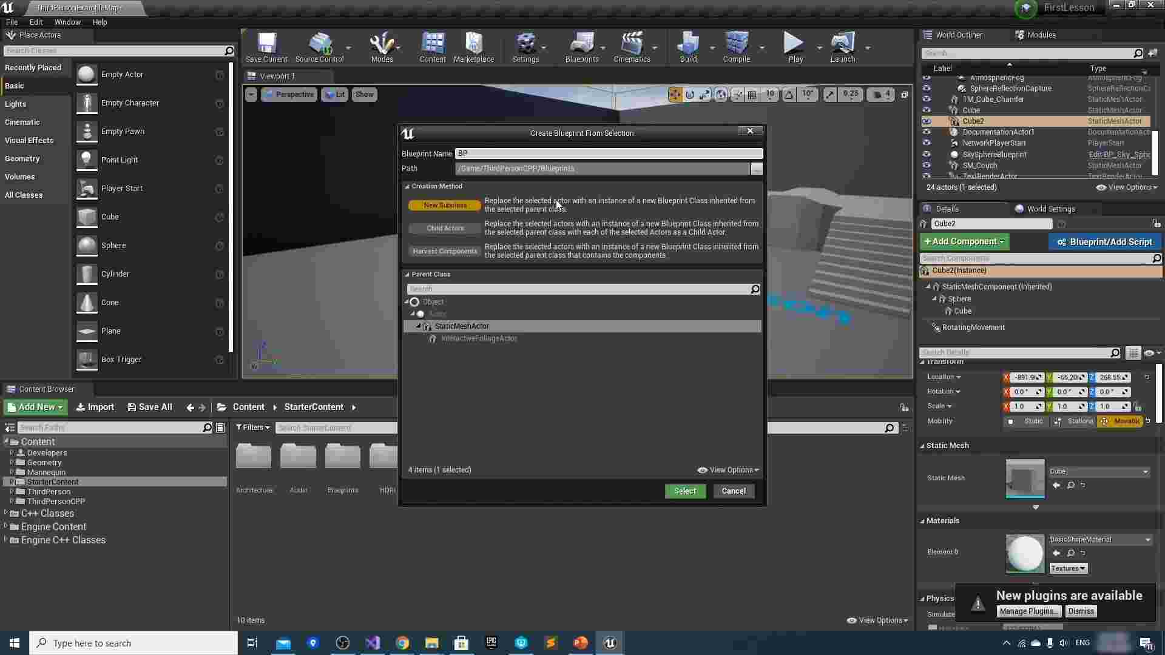Click the Select button in dialog
The width and height of the screenshot is (1165, 655).
(x=685, y=491)
